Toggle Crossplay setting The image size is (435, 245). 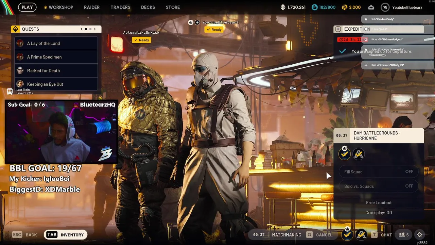379,213
